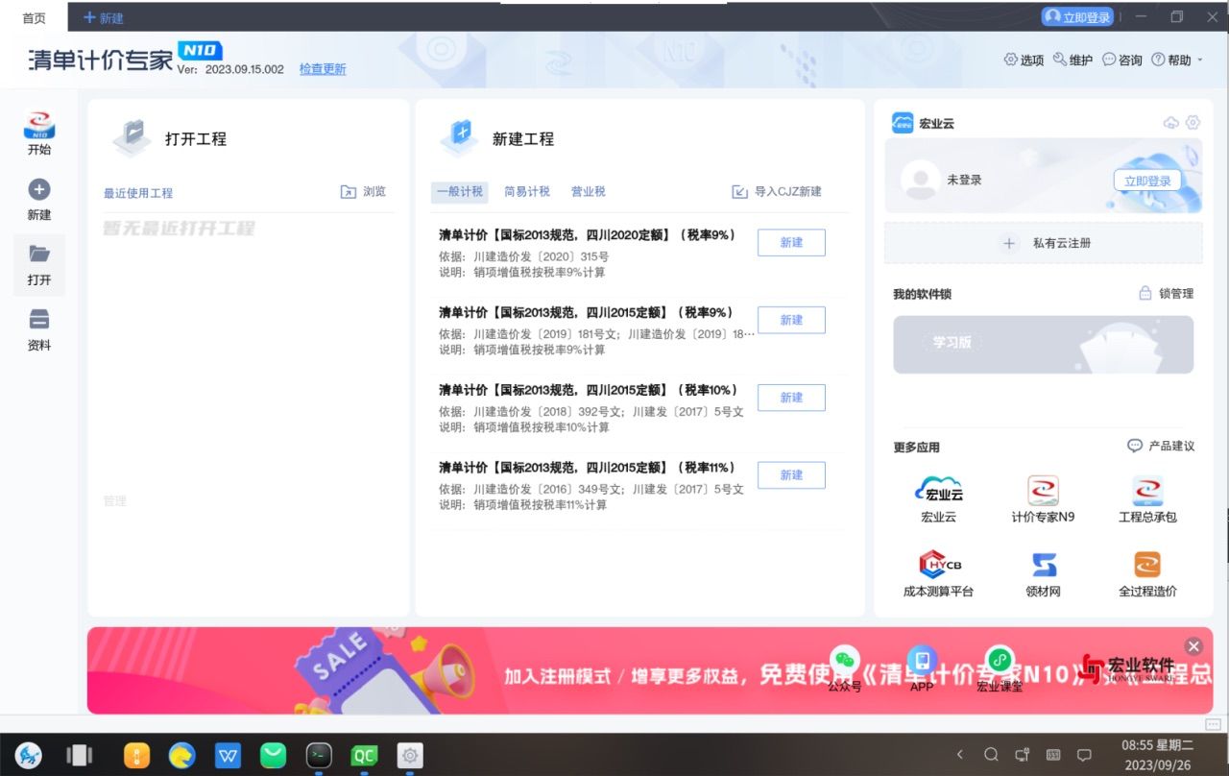
Task: Switch to 一般计税 tab
Action: 460,192
